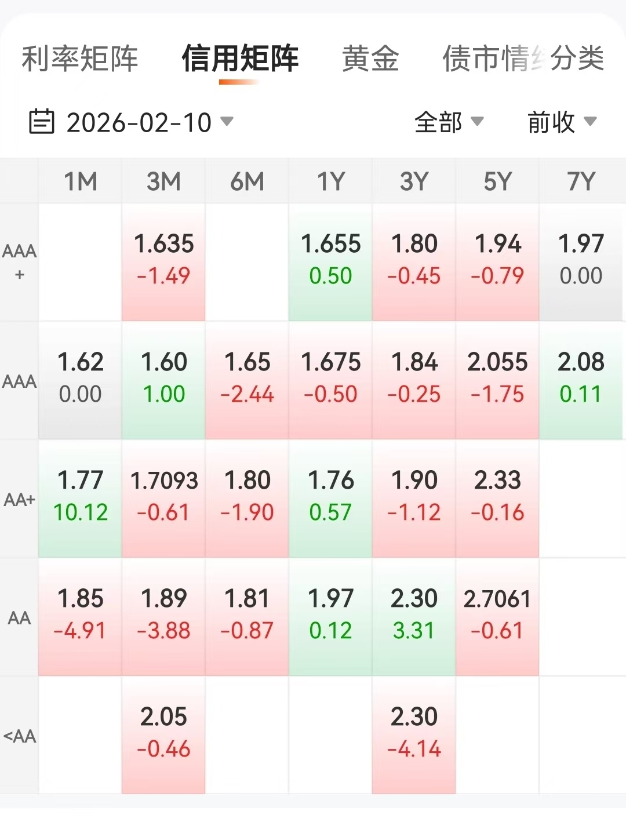This screenshot has height=822, width=626.
Task: Open the 黄金 tab
Action: tap(370, 59)
